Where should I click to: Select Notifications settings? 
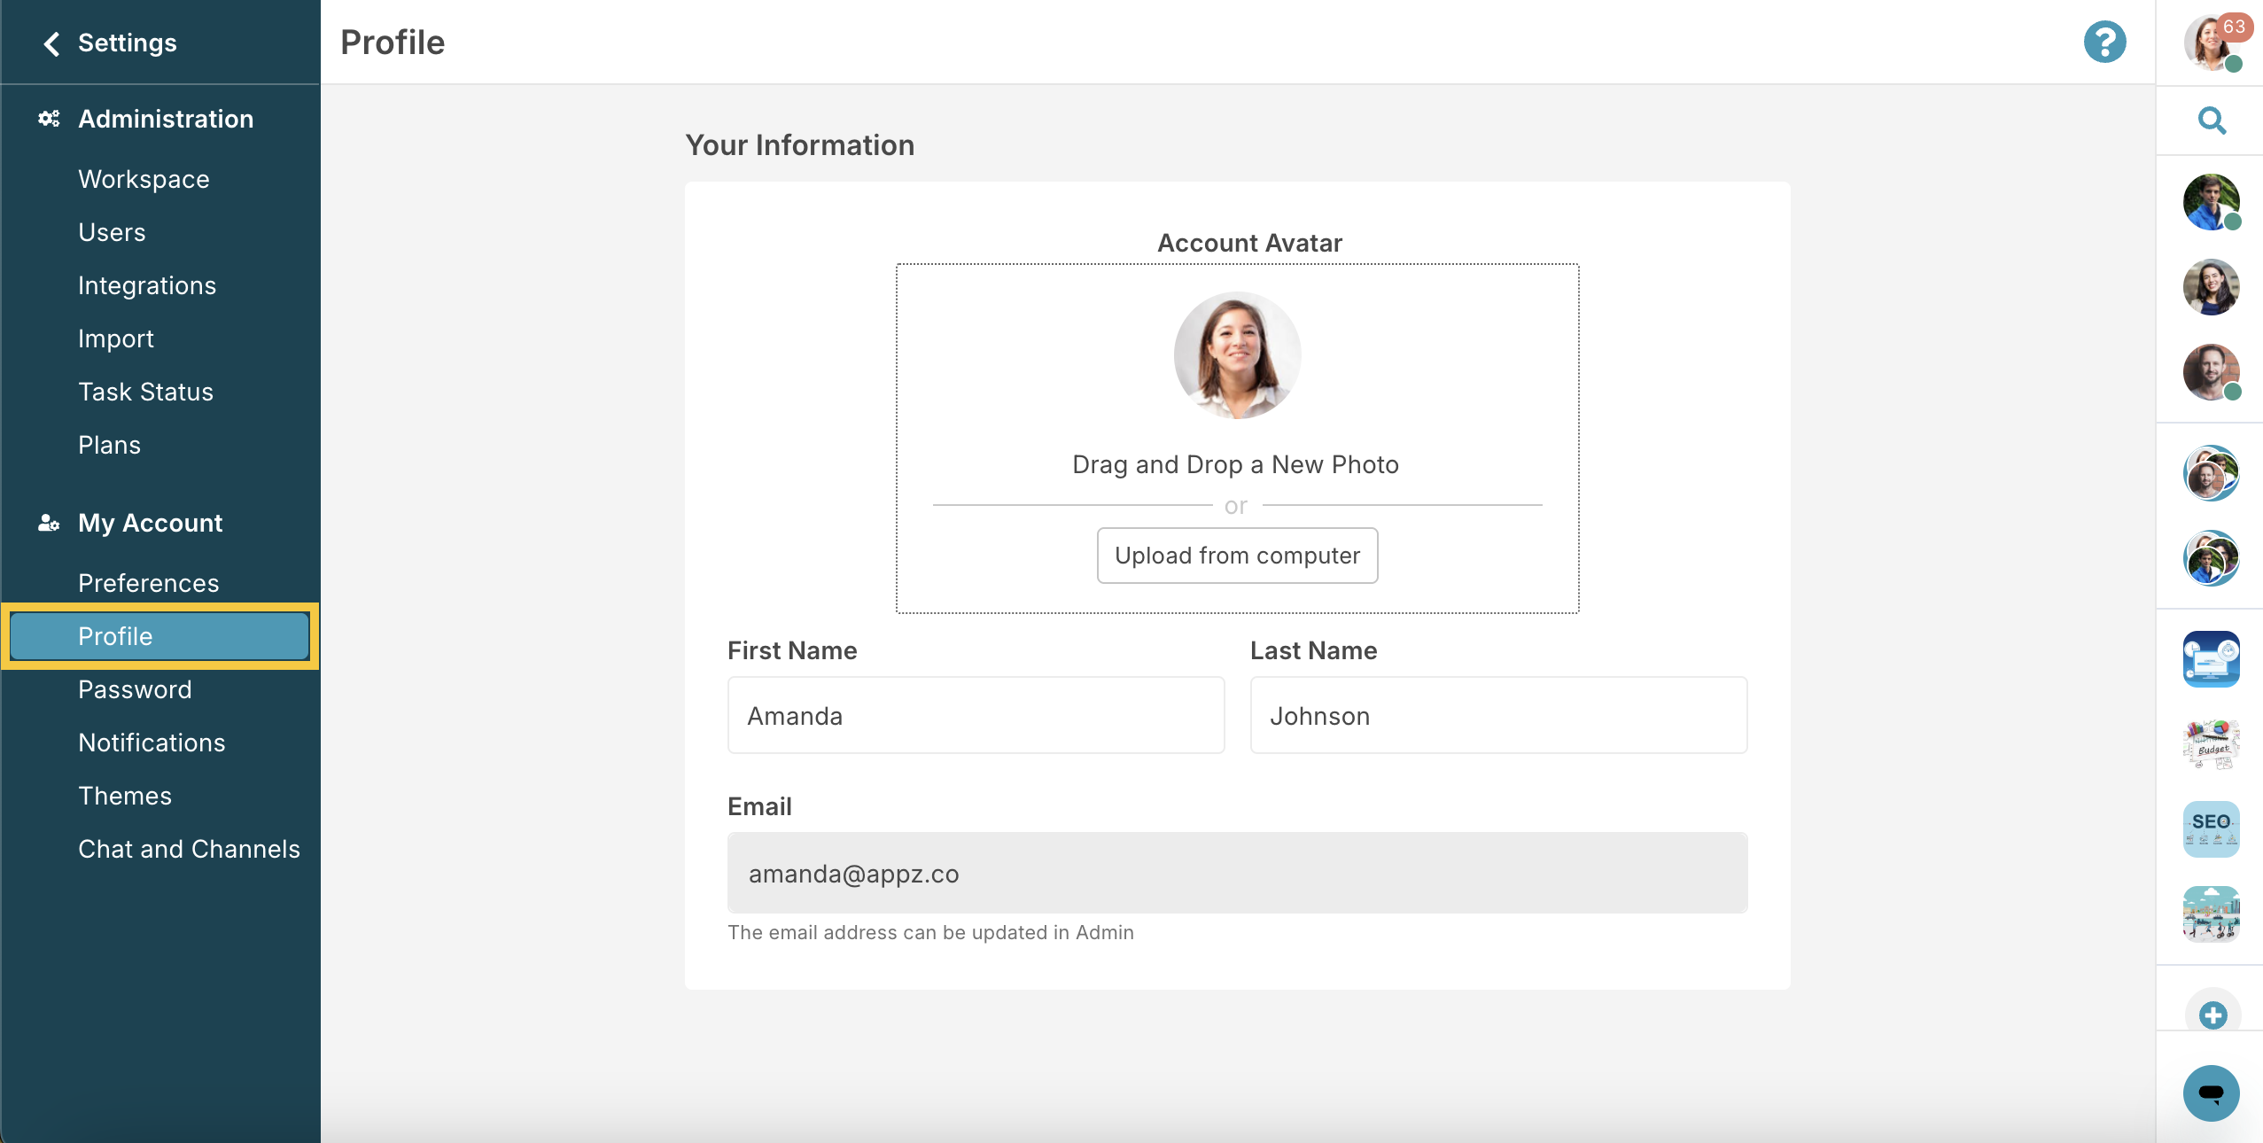pyautogui.click(x=152, y=743)
